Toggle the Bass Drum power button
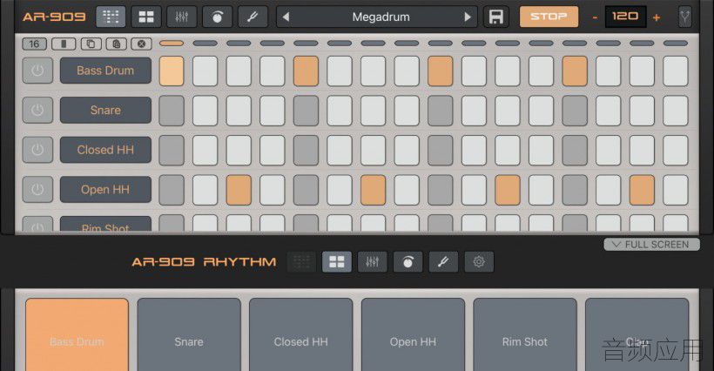The image size is (714, 371). pyautogui.click(x=37, y=71)
